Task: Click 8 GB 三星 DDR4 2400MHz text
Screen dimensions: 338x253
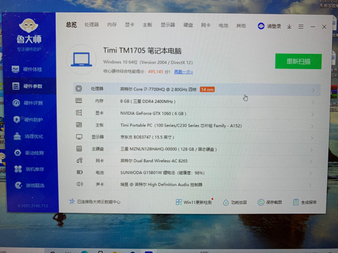Action: click(x=148, y=101)
